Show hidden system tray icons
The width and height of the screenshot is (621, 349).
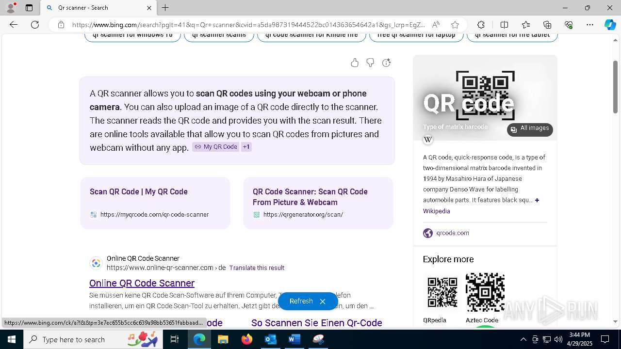(523, 339)
